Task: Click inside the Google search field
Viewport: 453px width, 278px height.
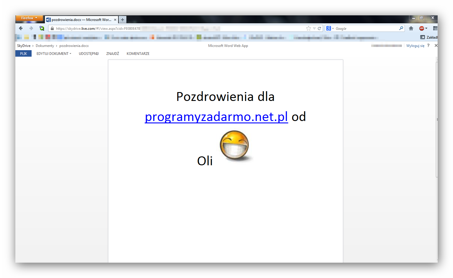Action: (x=366, y=29)
